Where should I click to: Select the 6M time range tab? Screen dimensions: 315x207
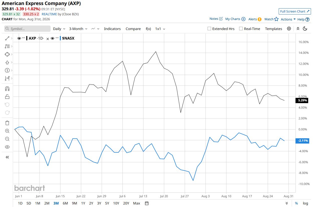[x=65, y=203]
